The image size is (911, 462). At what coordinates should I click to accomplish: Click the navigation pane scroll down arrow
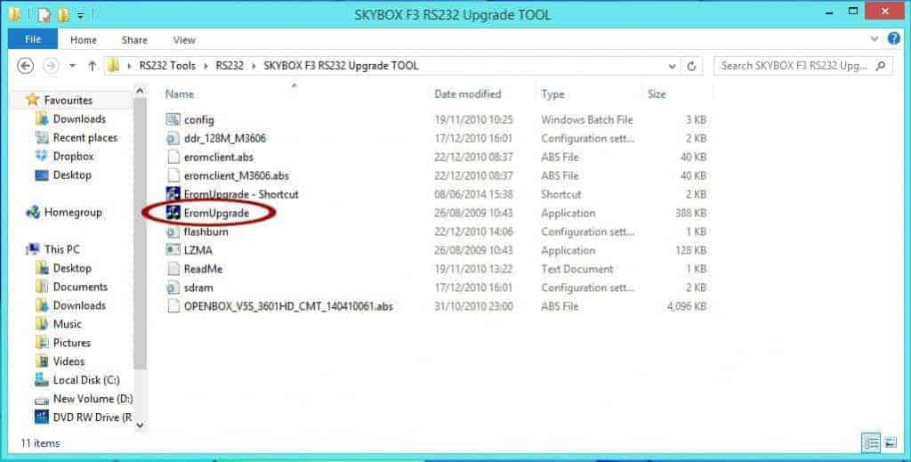[x=140, y=425]
